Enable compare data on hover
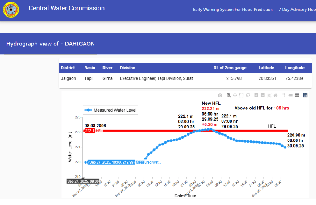The width and height of the screenshot is (316, 205). tap(297, 95)
